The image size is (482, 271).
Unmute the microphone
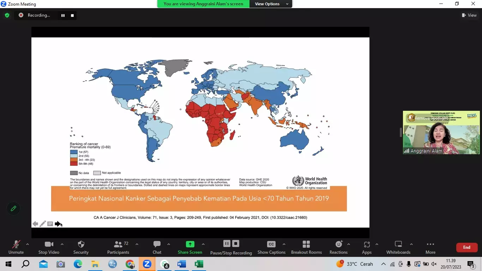[16, 247]
